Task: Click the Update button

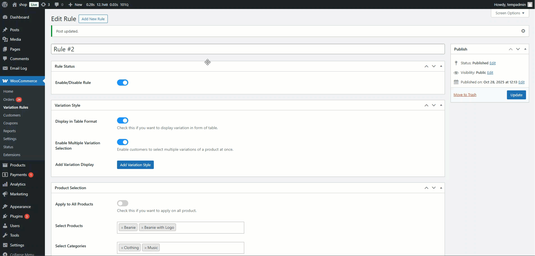Action: coord(516,95)
